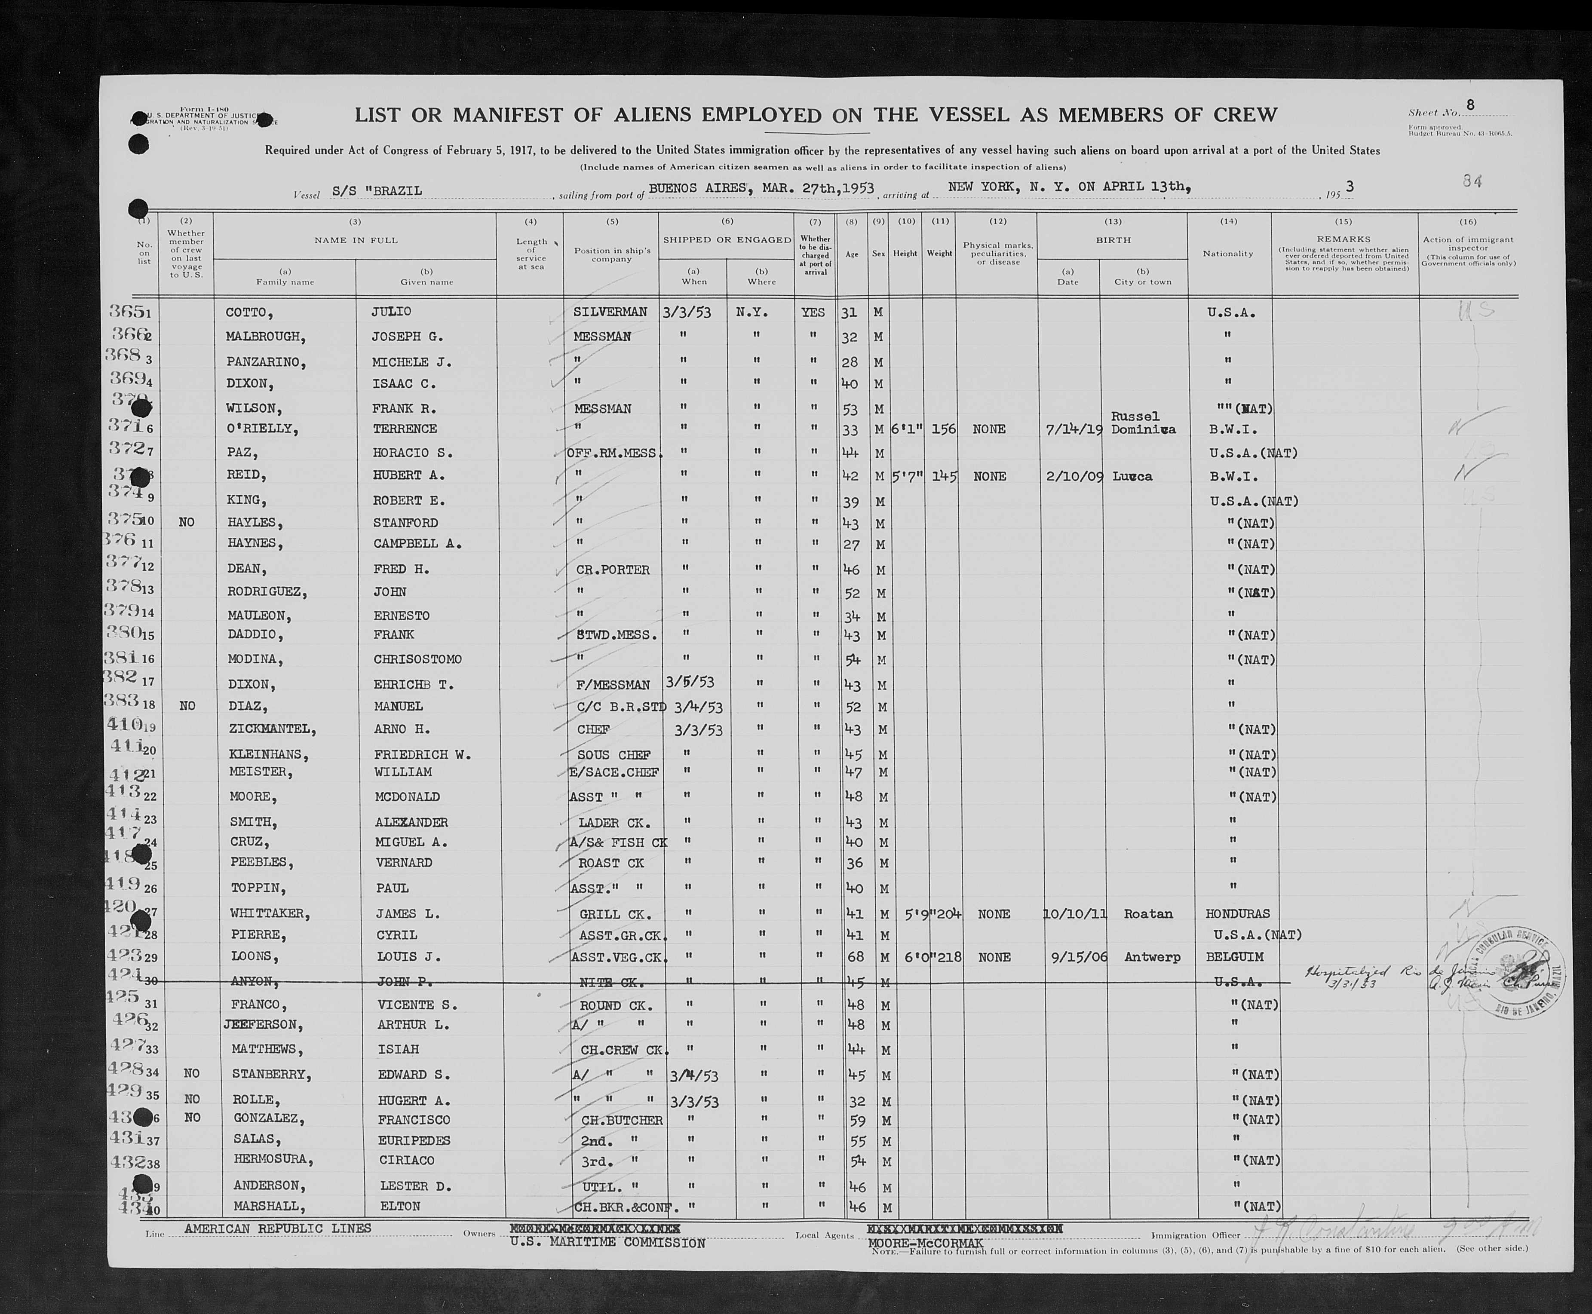
Task: Click the position LADER CK.
Action: click(615, 823)
